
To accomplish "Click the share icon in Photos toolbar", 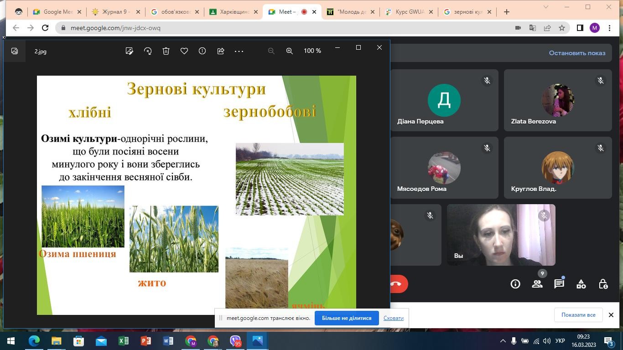I will [221, 51].
